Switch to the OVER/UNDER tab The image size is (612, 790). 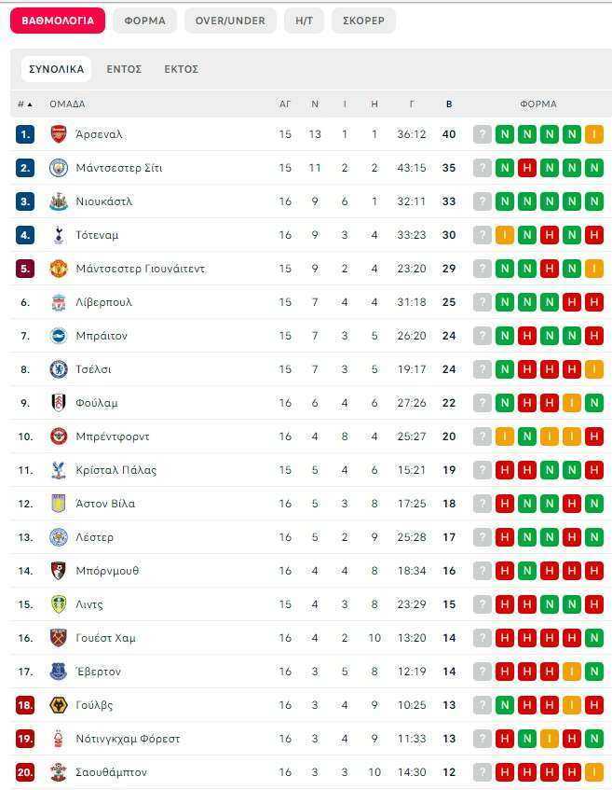[230, 21]
